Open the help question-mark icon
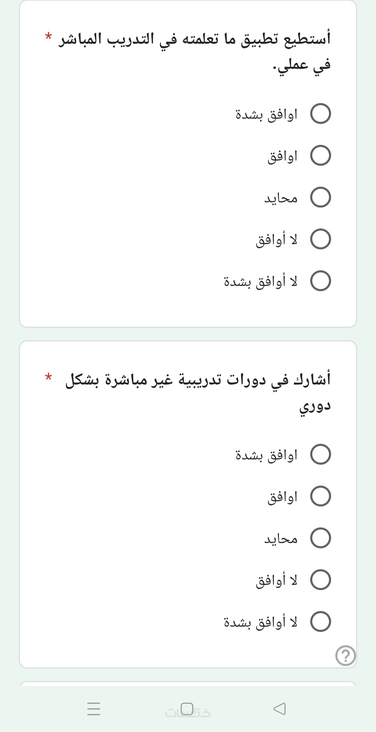This screenshot has height=732, width=376. point(345,656)
